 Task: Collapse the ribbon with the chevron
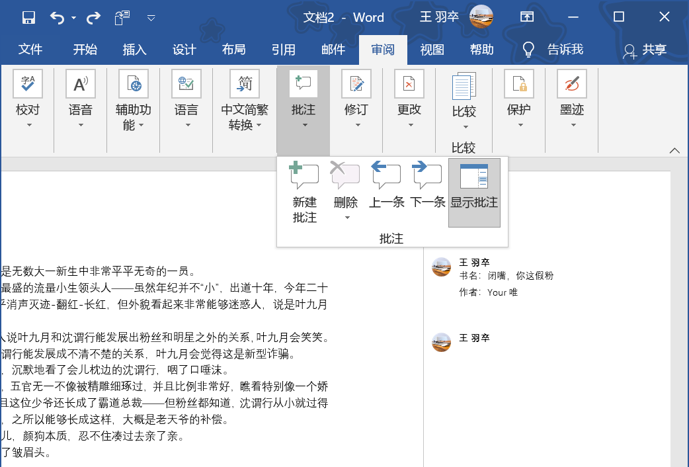674,150
